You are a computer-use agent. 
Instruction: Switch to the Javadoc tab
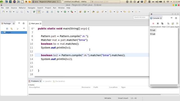(47, 81)
